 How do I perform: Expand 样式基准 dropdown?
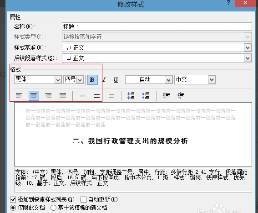[x=248, y=48]
